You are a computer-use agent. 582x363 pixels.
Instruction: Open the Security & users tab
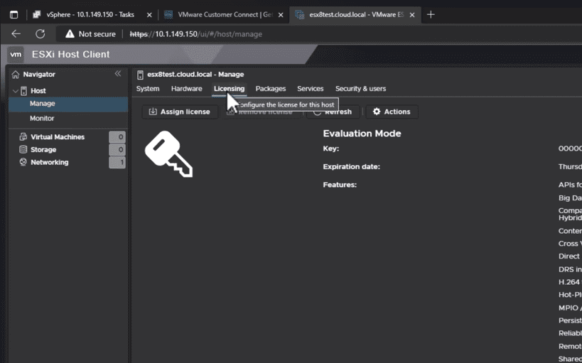pyautogui.click(x=360, y=89)
